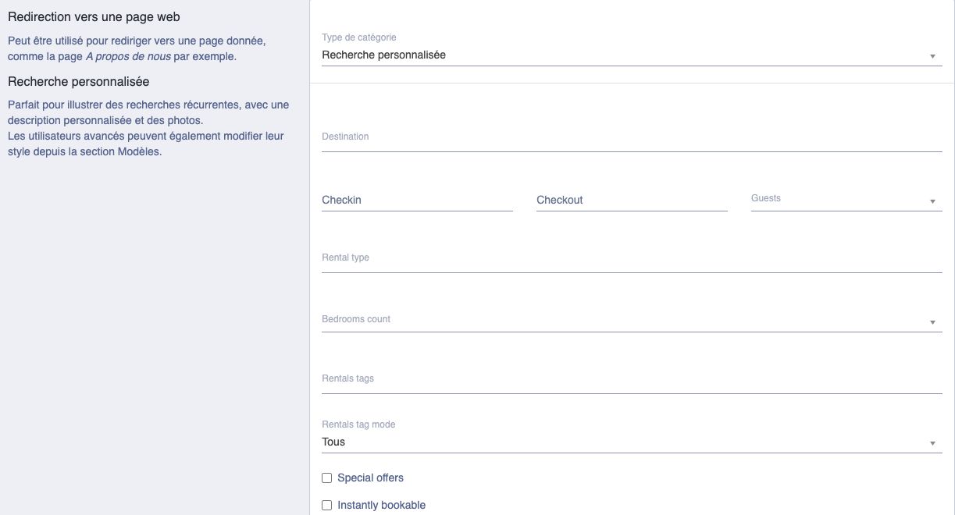Image resolution: width=955 pixels, height=515 pixels.
Task: Expand the Bedrooms count dropdown
Action: (x=632, y=321)
